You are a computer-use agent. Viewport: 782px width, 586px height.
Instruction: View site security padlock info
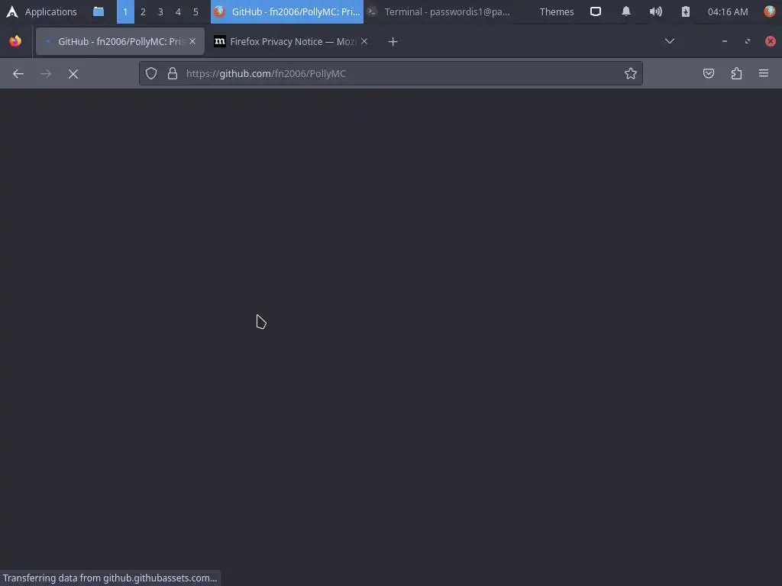tap(173, 74)
